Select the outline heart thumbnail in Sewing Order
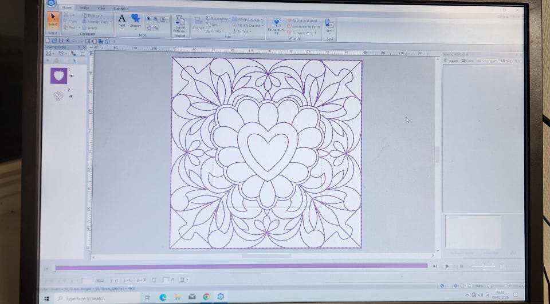 [x=58, y=96]
